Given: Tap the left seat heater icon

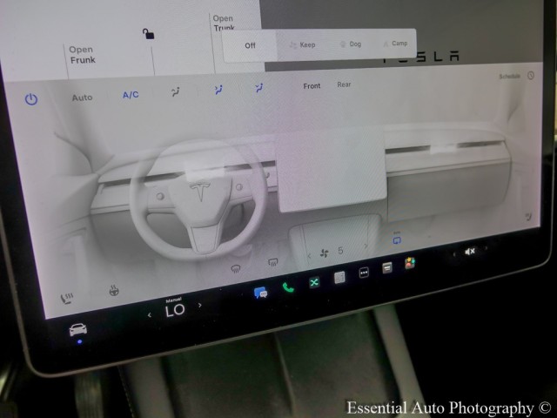Looking at the screenshot, I should coord(67,298).
